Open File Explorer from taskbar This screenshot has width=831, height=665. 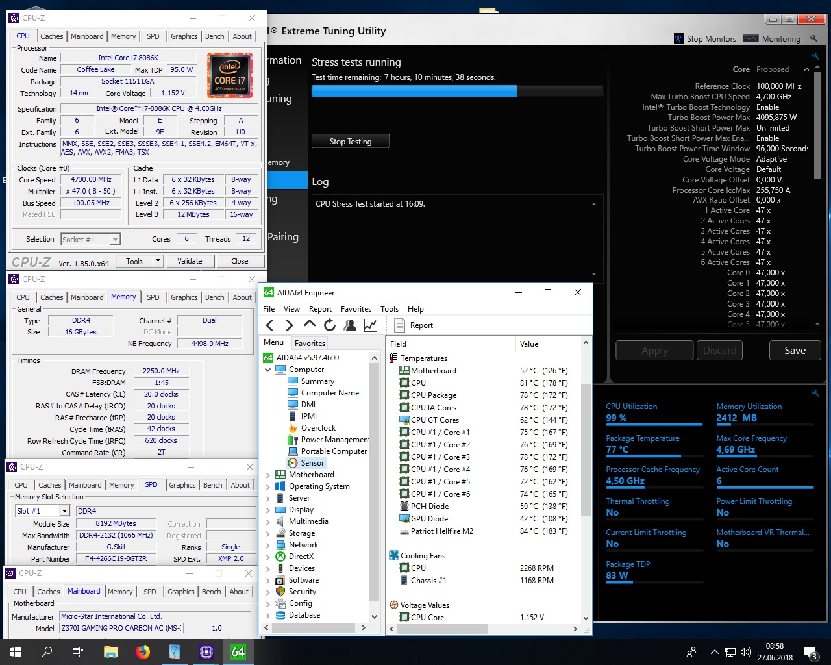click(x=110, y=652)
